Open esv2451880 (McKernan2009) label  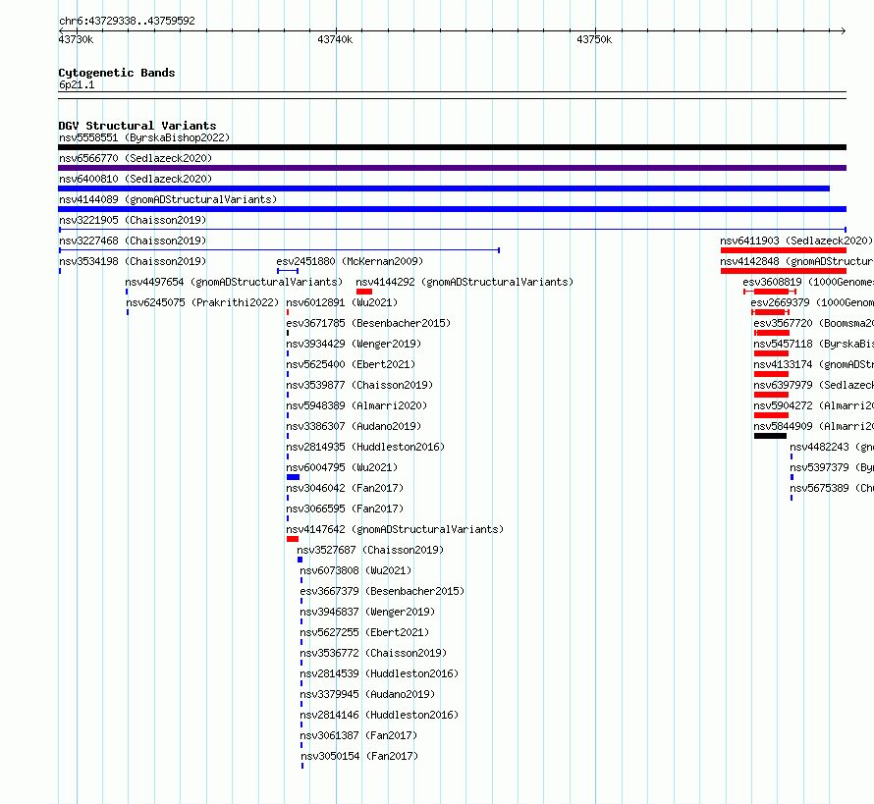[x=350, y=261]
